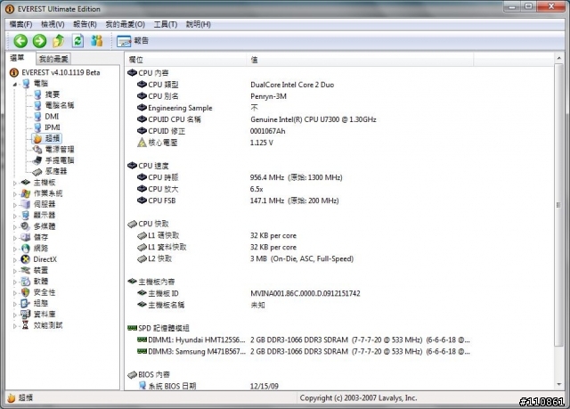570x409 pixels.
Task: Click the 顯示器 monitor icon
Action: pos(26,216)
